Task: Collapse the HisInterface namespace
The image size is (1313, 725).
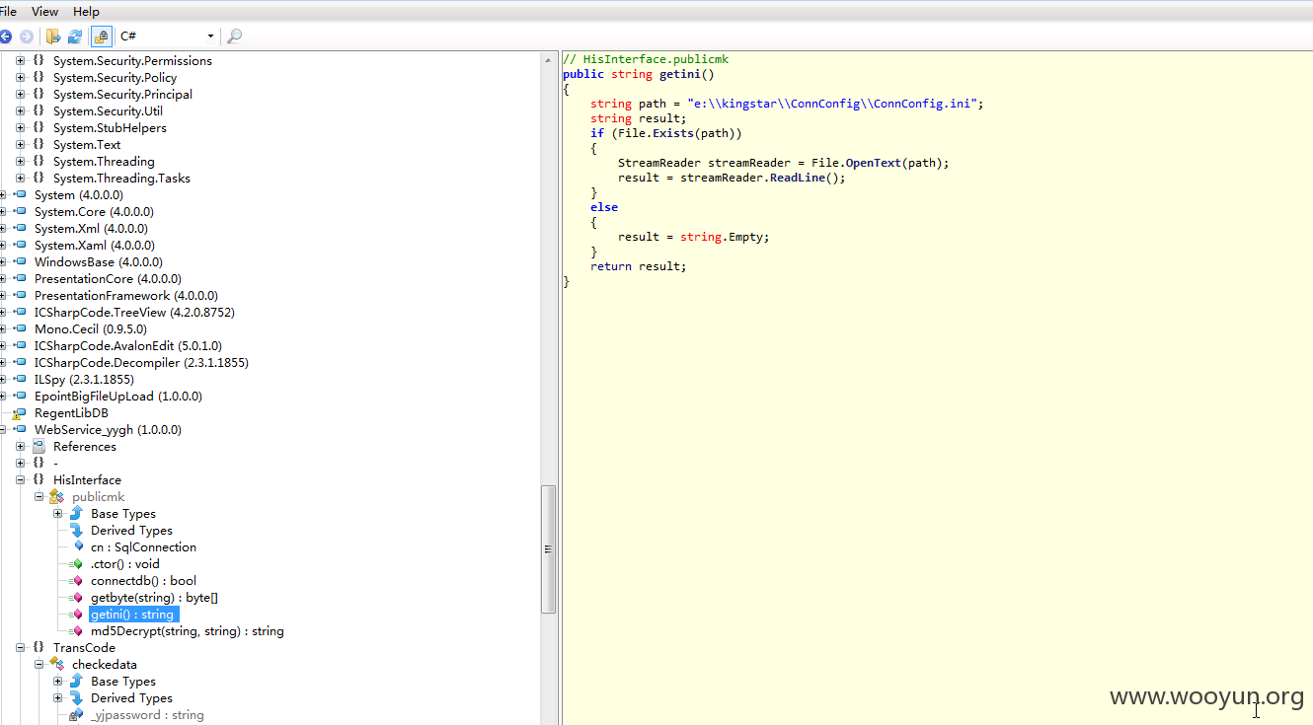Action: click(x=20, y=479)
